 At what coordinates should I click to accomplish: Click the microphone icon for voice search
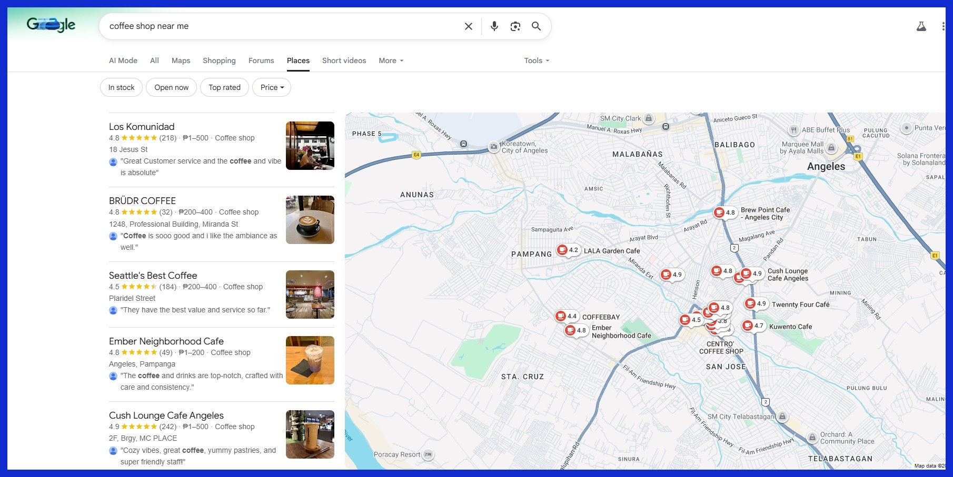coord(494,26)
